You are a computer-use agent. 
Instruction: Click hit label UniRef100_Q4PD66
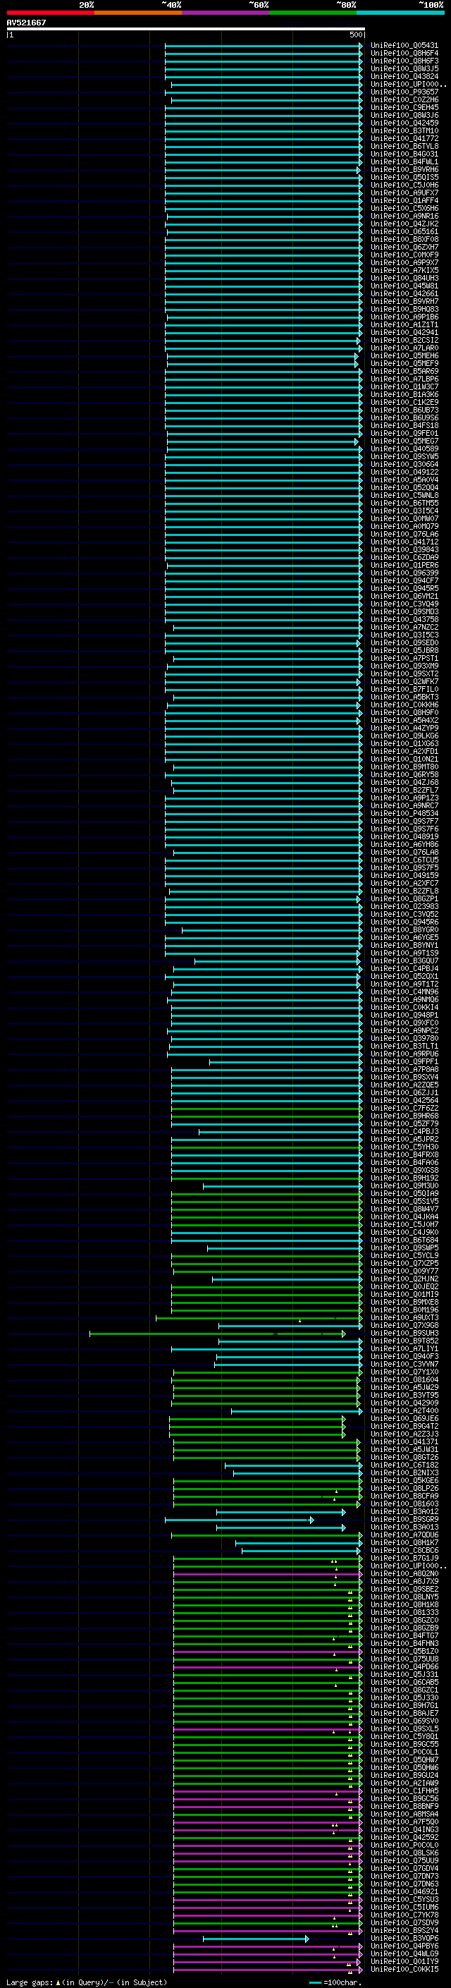coord(404,1667)
